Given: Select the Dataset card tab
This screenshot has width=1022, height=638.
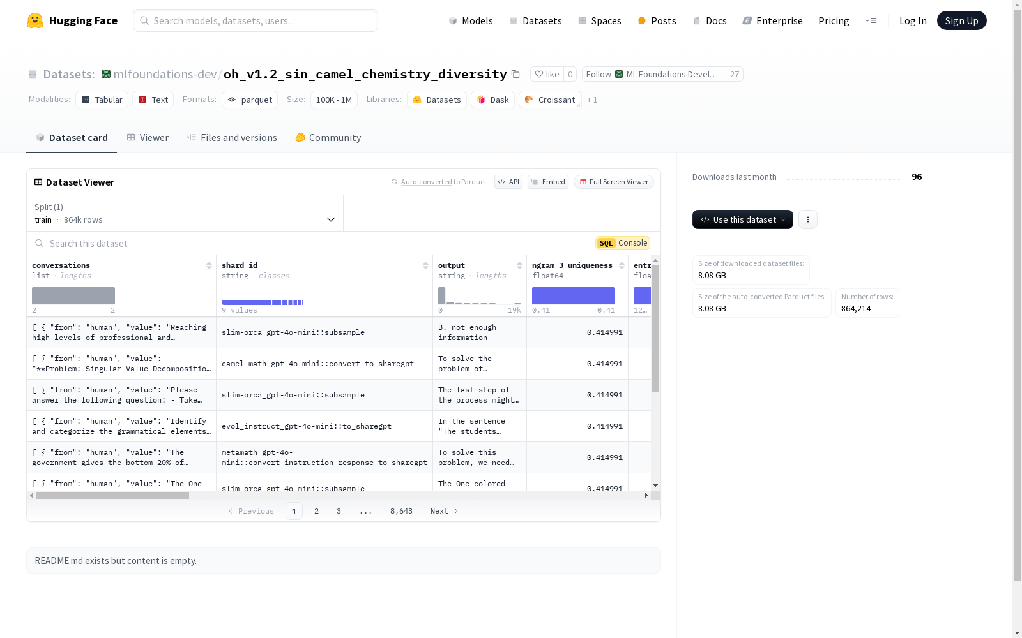Looking at the screenshot, I should 72,138.
